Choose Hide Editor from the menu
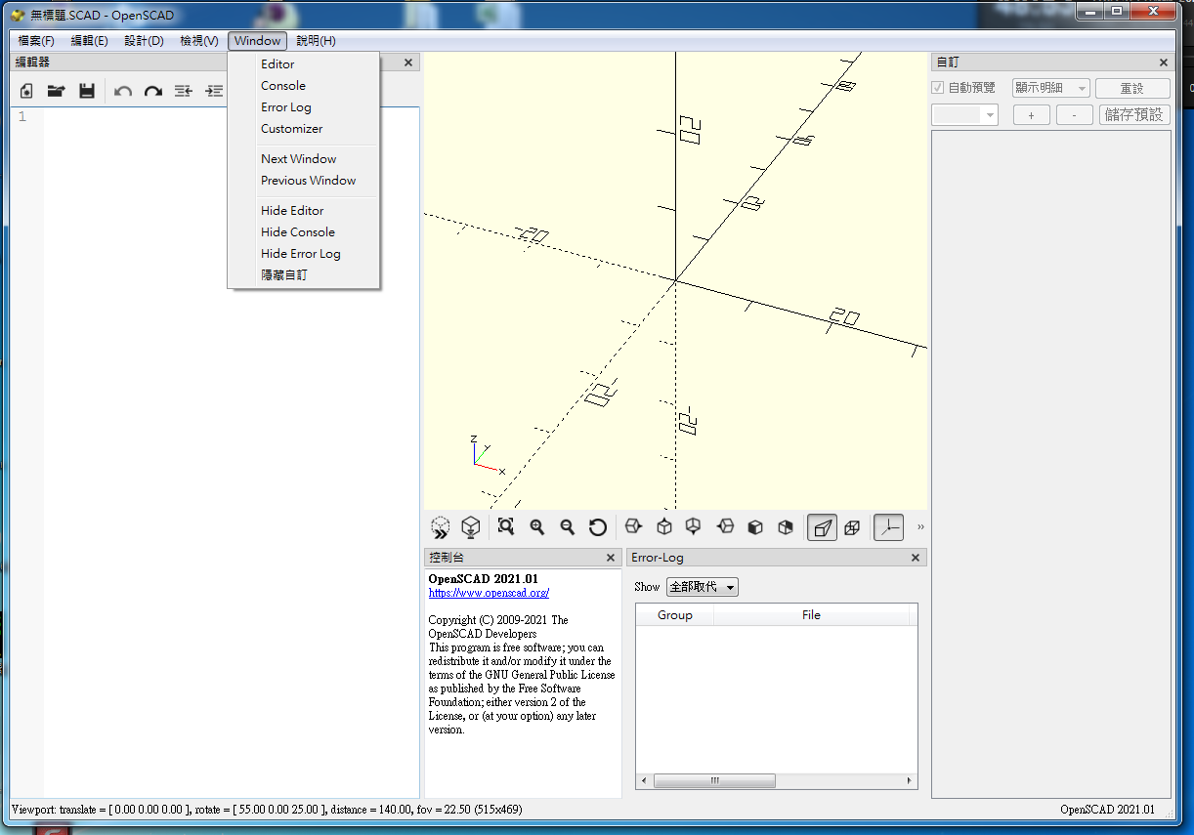The height and width of the screenshot is (835, 1194). [303, 211]
